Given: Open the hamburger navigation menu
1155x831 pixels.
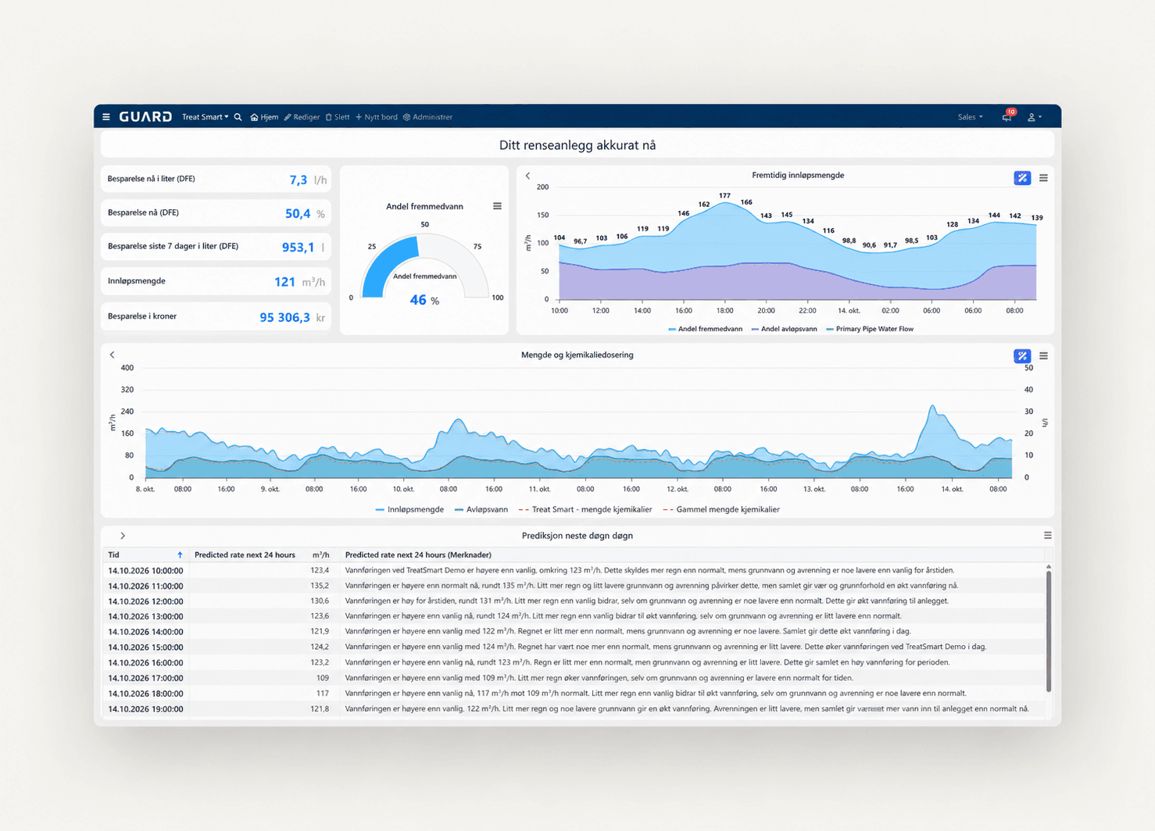Looking at the screenshot, I should point(106,117).
